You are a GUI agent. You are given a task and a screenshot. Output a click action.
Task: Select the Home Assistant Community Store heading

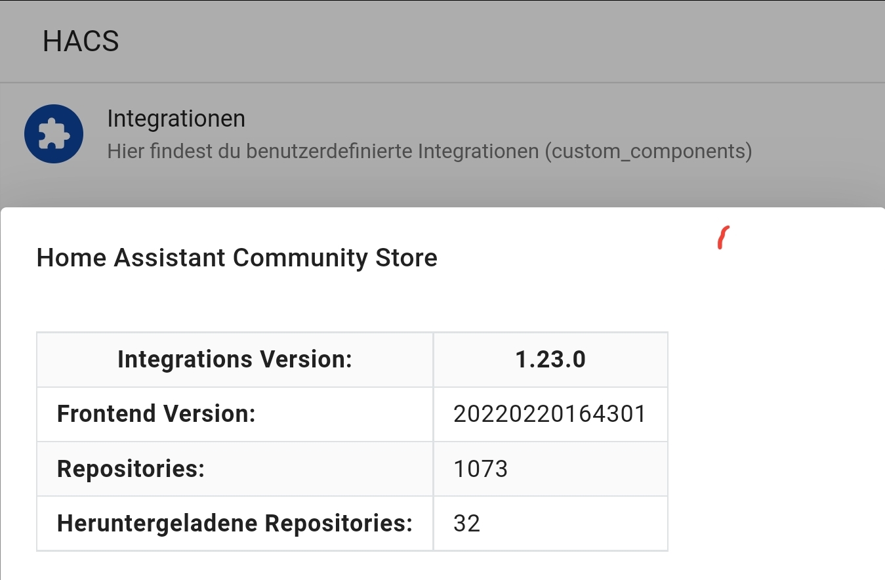point(237,258)
